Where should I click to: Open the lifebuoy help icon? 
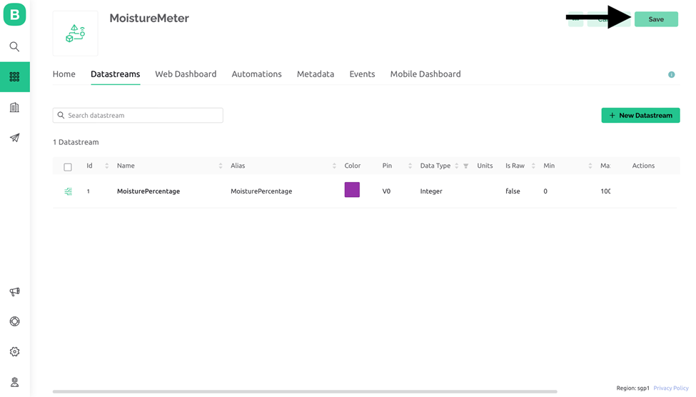(x=15, y=321)
